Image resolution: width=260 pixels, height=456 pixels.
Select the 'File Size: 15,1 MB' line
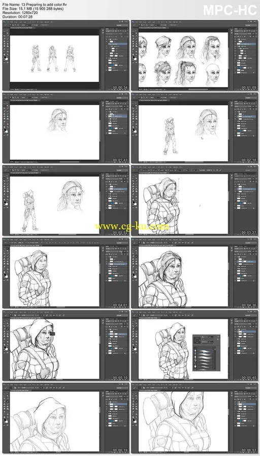(x=33, y=9)
